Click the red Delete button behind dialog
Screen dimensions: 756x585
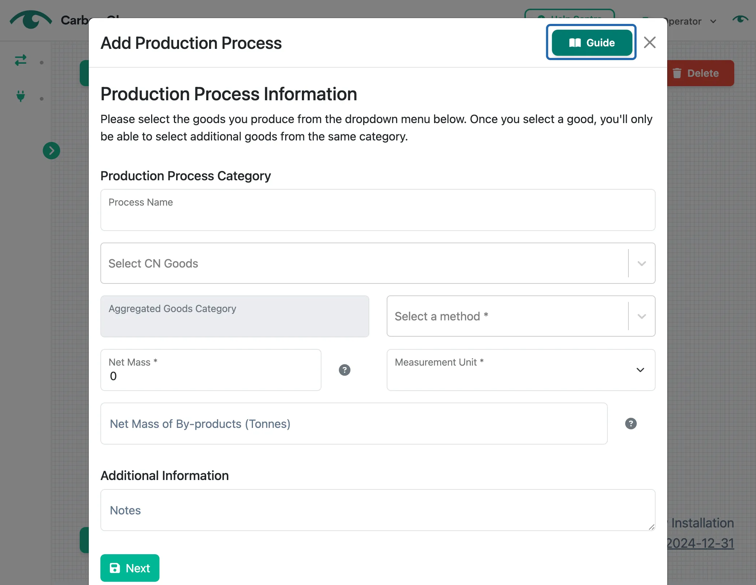[x=700, y=73]
